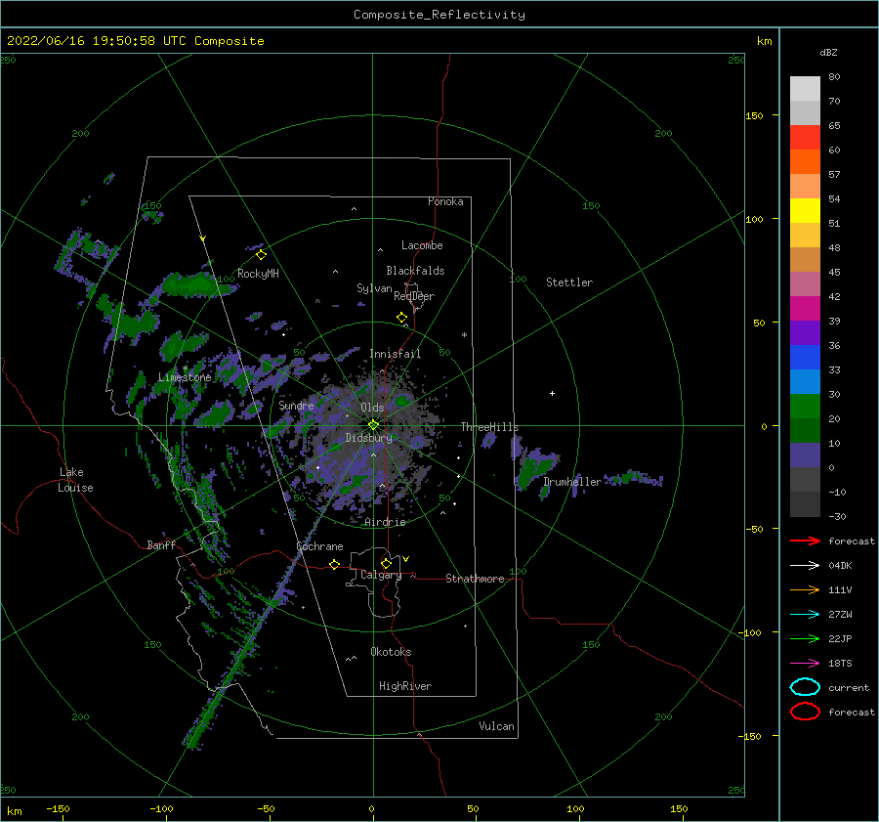Click the RockyMH label

pyautogui.click(x=258, y=274)
